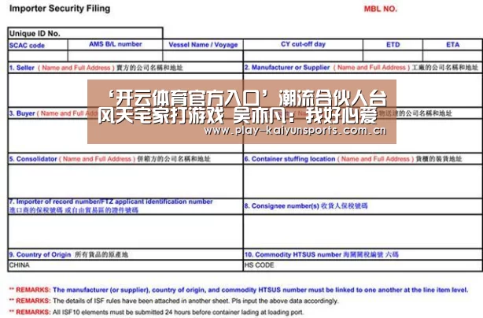Select the Container stuffing location address box

pos(363,181)
